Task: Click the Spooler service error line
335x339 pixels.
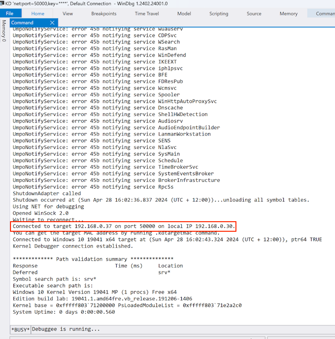Action: [96, 94]
